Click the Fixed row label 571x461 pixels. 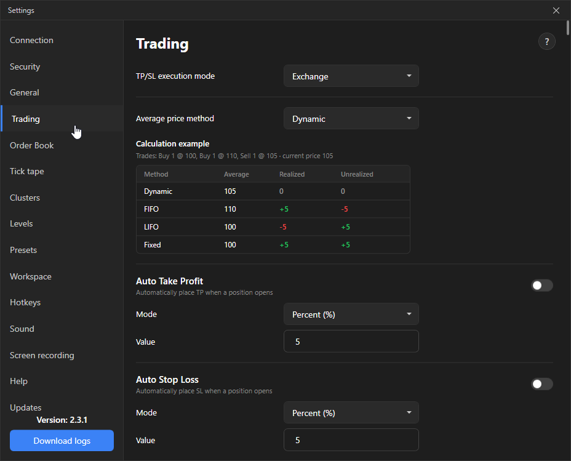tap(152, 245)
